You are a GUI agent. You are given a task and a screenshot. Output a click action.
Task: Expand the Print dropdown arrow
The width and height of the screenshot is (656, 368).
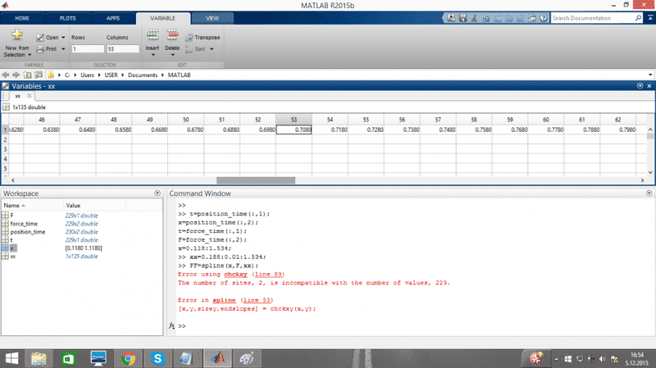(x=63, y=49)
